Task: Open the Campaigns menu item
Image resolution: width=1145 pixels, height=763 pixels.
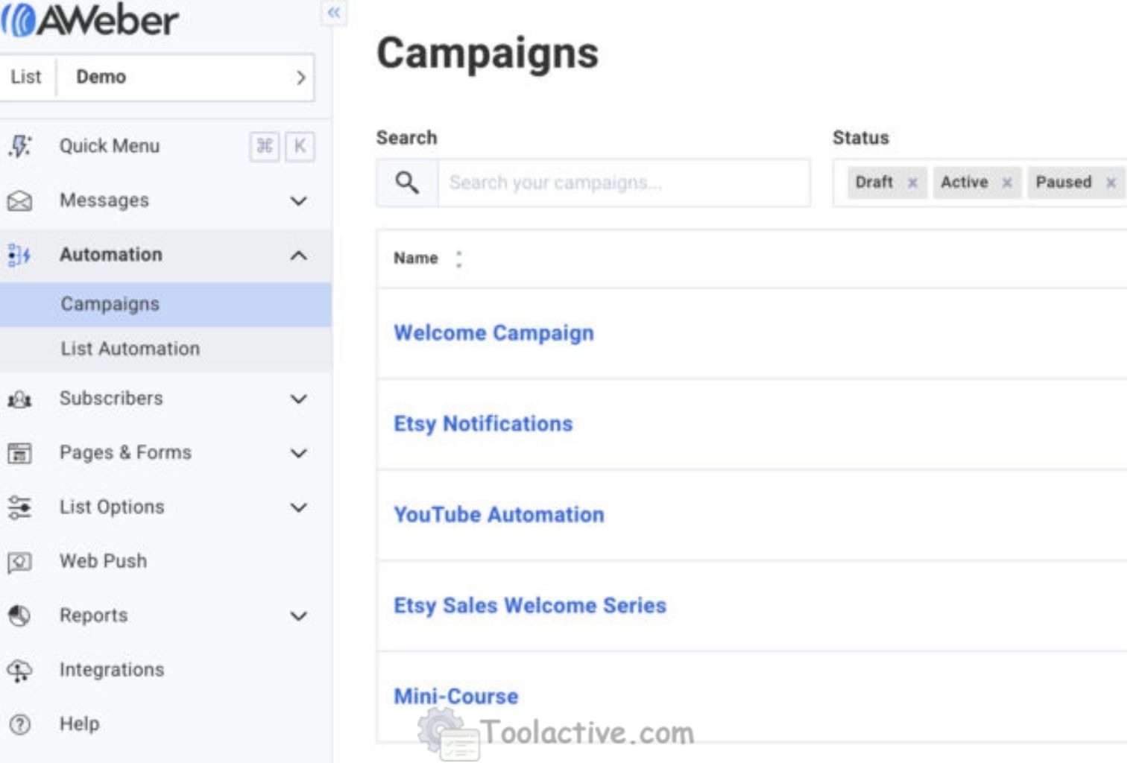Action: click(x=109, y=304)
